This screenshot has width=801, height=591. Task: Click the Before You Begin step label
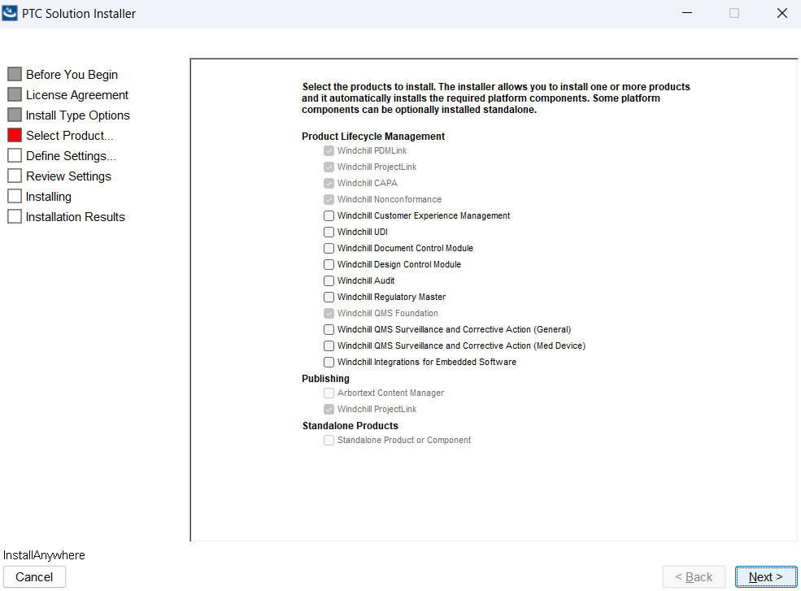click(72, 75)
